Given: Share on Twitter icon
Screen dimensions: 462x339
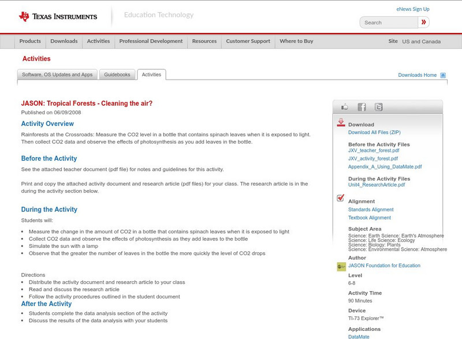Looking at the screenshot, I should 378,107.
